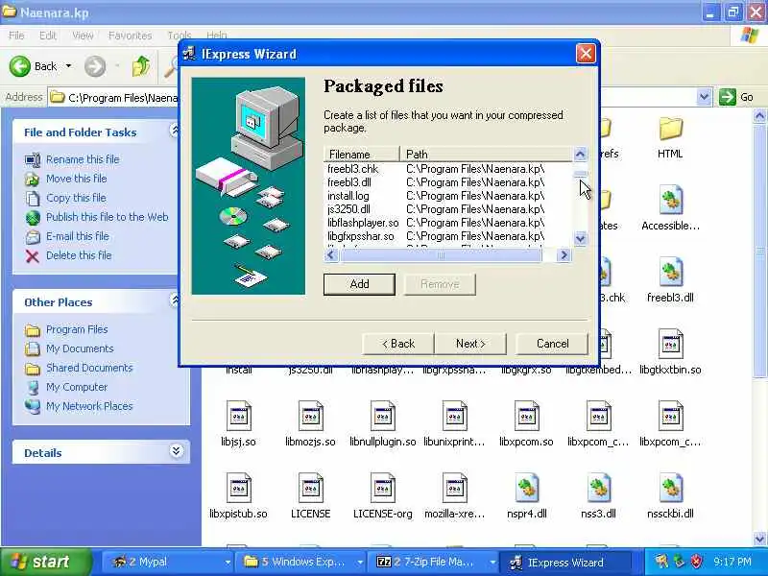Click file list scroll down arrow
Viewport: 768px width, 576px height.
click(x=580, y=238)
